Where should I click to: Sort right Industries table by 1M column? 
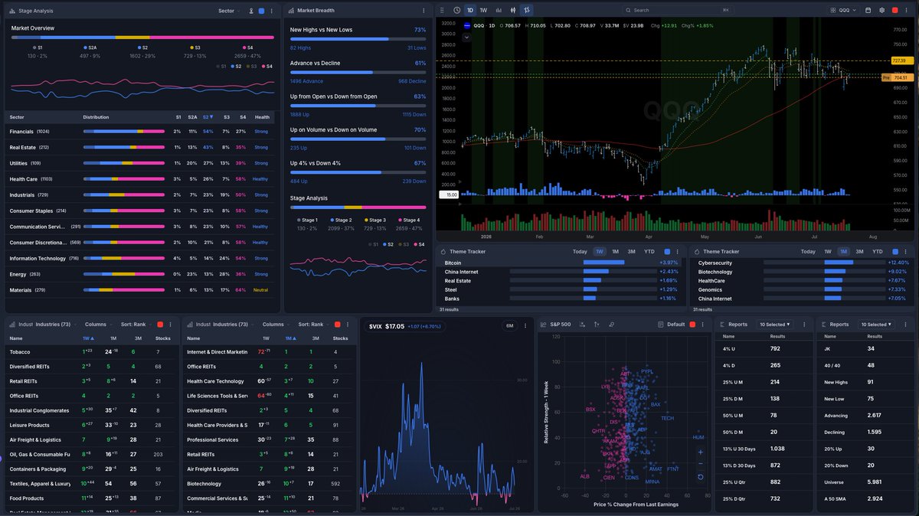pos(290,338)
